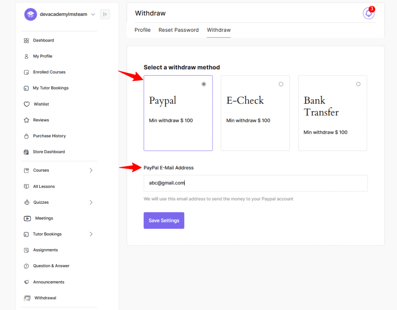Click the notification bell showing 3 alerts

pyautogui.click(x=368, y=13)
